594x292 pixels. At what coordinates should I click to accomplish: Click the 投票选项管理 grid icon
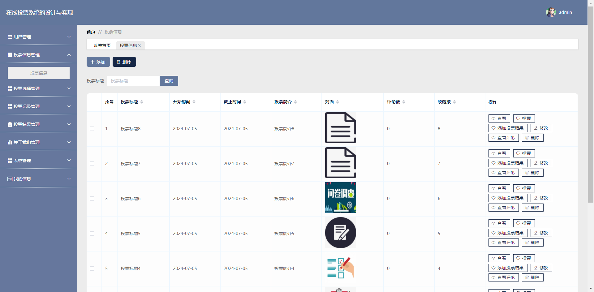point(10,88)
